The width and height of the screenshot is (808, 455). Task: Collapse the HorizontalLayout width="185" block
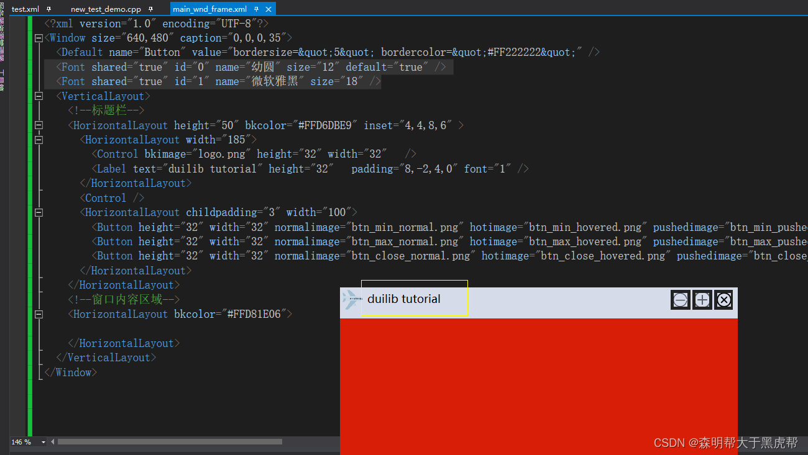tap(39, 140)
